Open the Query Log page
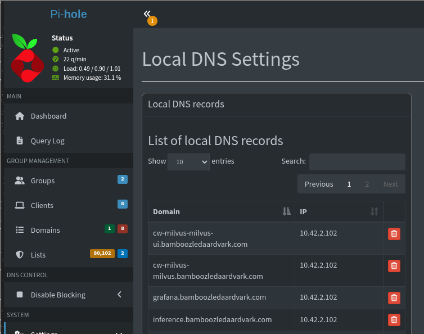The image size is (424, 334). point(47,141)
